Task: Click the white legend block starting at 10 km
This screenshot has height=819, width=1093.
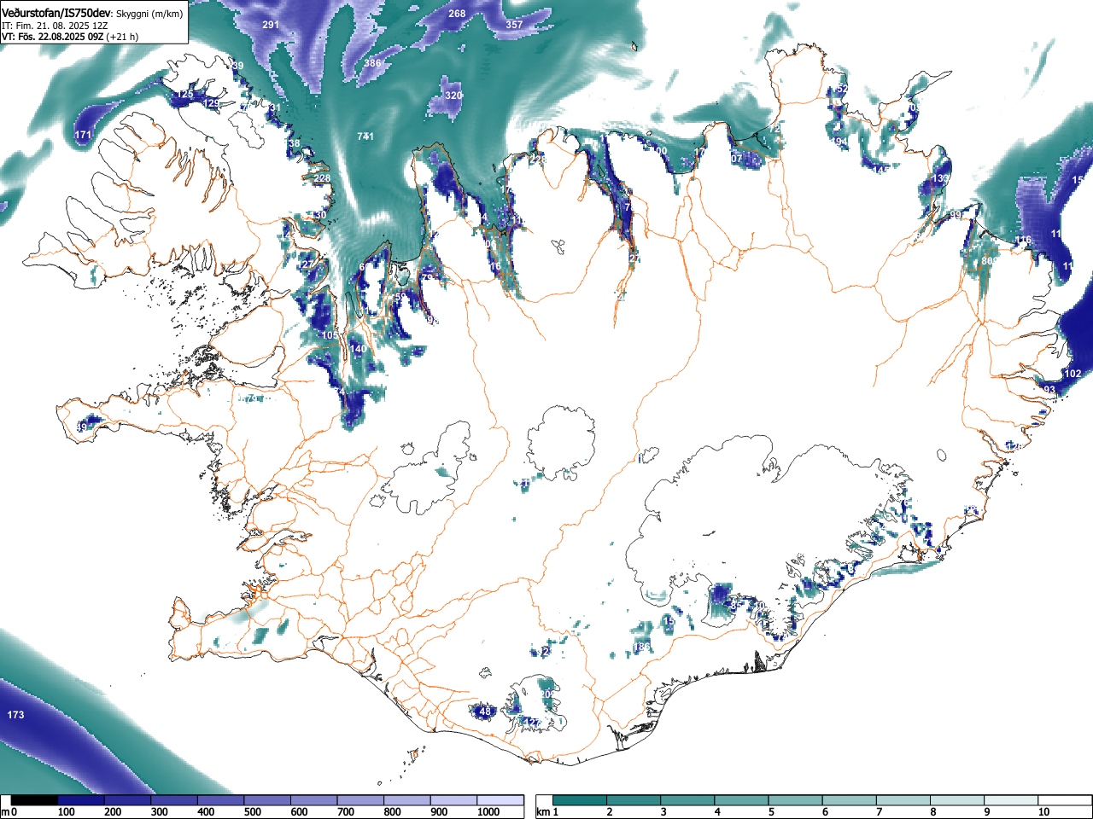Action: coord(1064,800)
